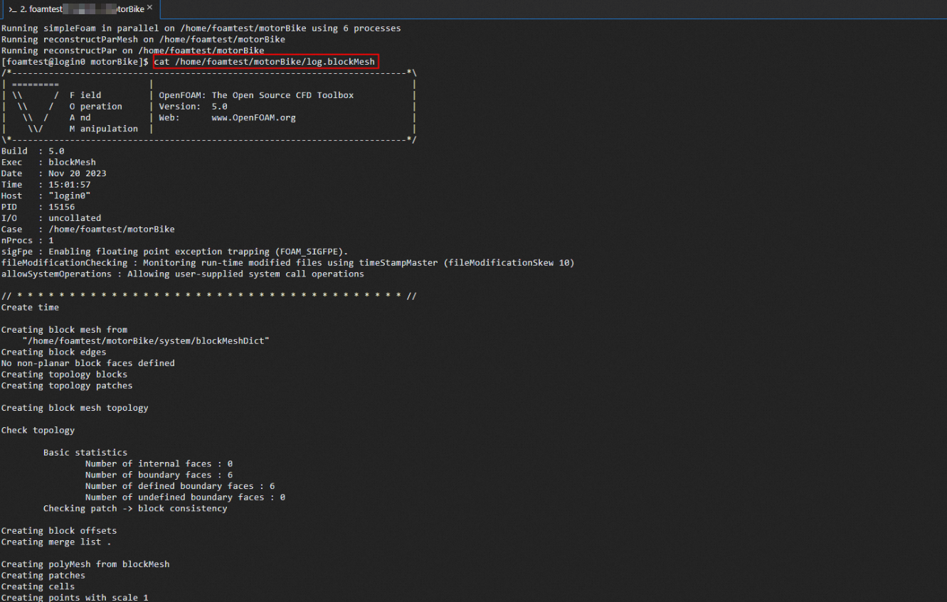This screenshot has width=947, height=602.
Task: Click the 'Creating cells' line
Action: click(x=38, y=587)
